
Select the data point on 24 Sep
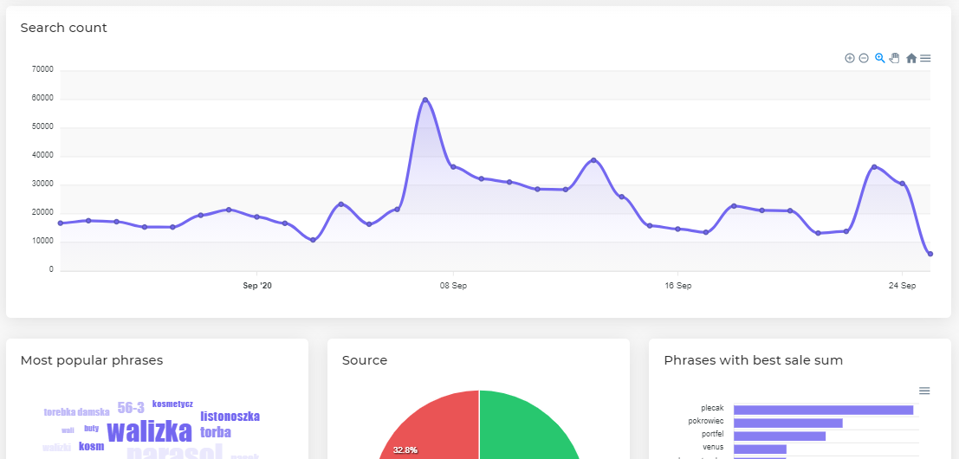point(902,184)
